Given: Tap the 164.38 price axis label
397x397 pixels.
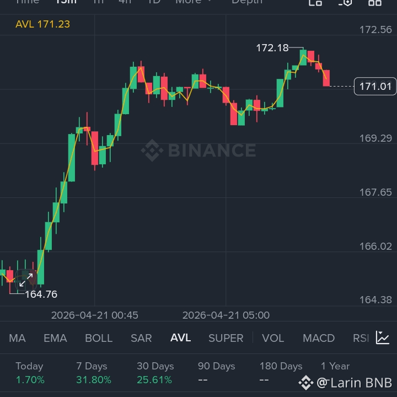Looking at the screenshot, I should point(375,300).
